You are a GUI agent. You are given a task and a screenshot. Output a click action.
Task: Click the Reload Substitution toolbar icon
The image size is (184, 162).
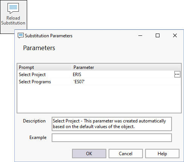(13, 8)
